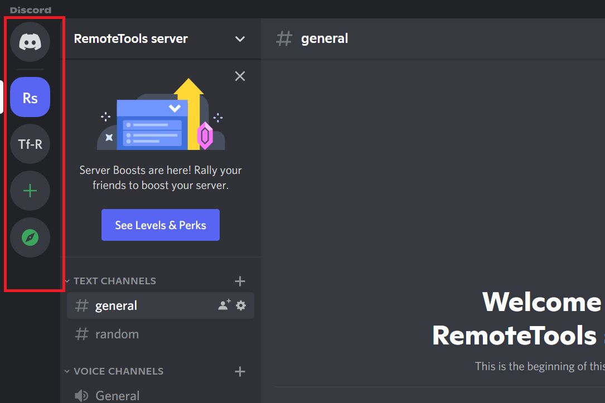Open general channel settings gear
This screenshot has width=605, height=403.
[241, 305]
